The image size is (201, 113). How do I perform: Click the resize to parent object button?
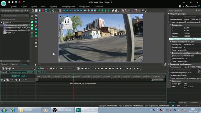tap(185, 39)
